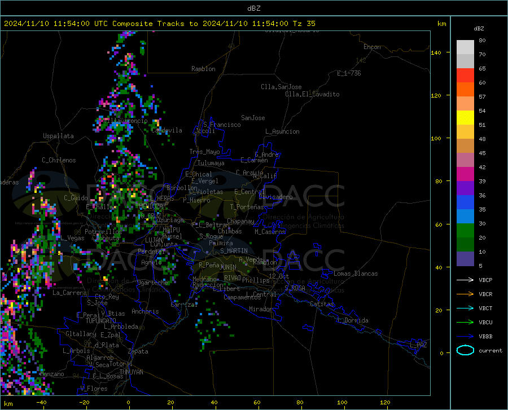Image resolution: width=508 pixels, height=410 pixels.
Task: Click the 'V_Flores' map label
Action: coord(94,389)
